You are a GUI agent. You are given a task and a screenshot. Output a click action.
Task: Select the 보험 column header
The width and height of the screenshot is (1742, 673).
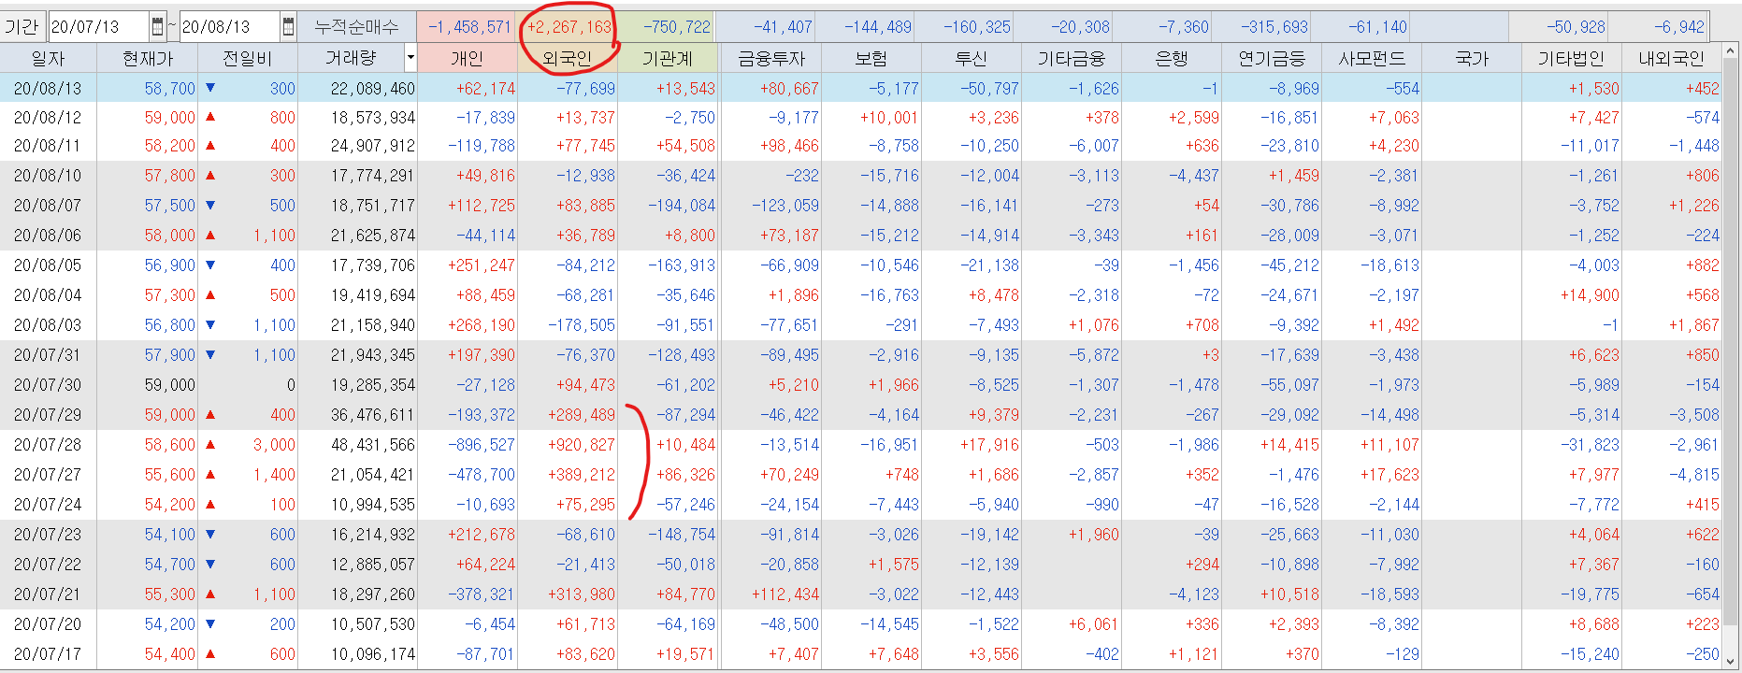(871, 59)
